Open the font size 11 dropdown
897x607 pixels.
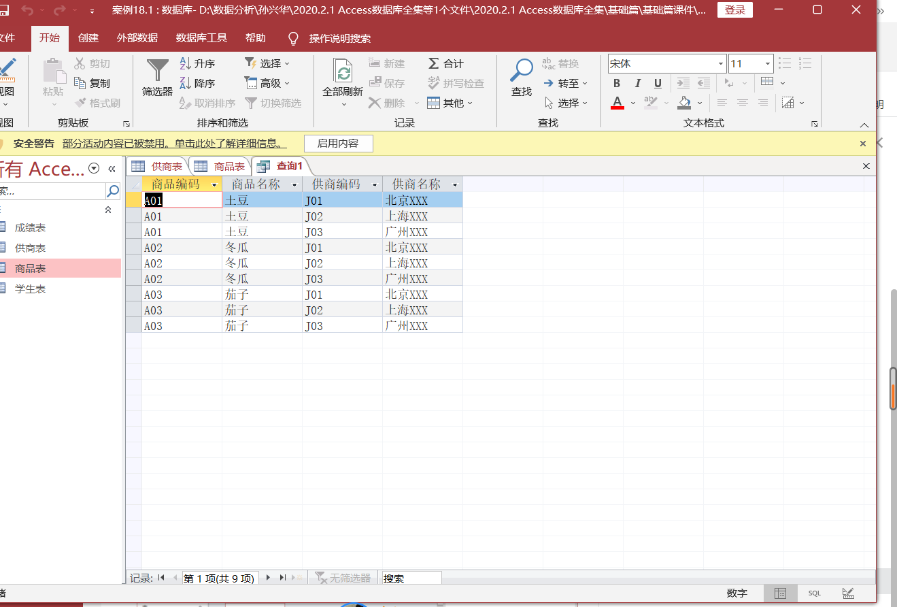pos(767,64)
